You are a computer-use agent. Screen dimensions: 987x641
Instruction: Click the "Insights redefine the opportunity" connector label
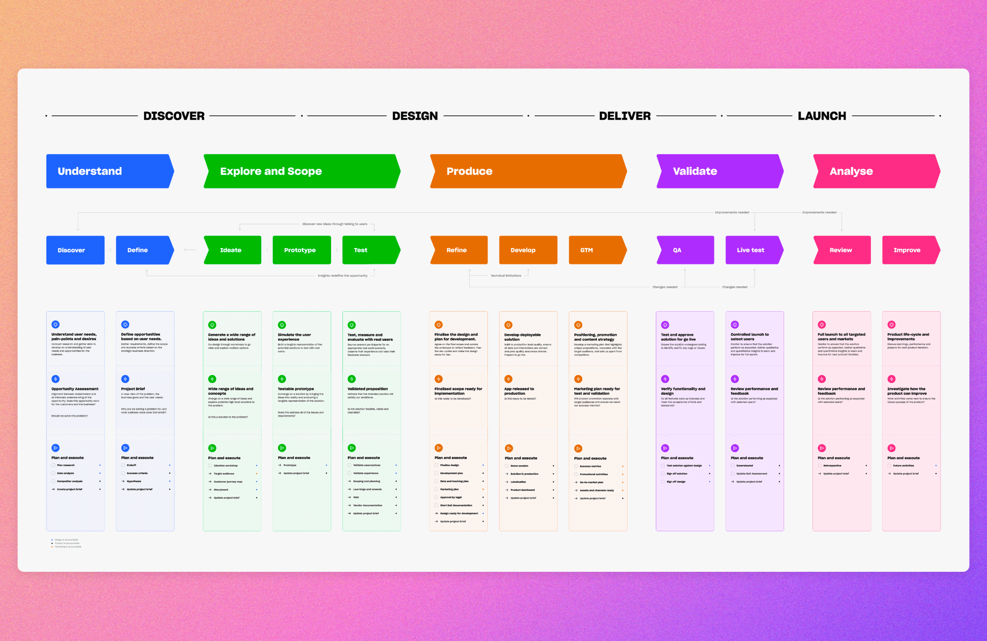click(x=342, y=275)
